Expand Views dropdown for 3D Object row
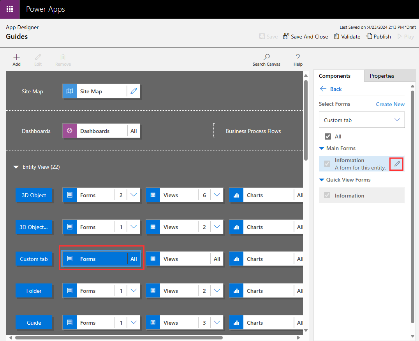The image size is (419, 341). (217, 195)
